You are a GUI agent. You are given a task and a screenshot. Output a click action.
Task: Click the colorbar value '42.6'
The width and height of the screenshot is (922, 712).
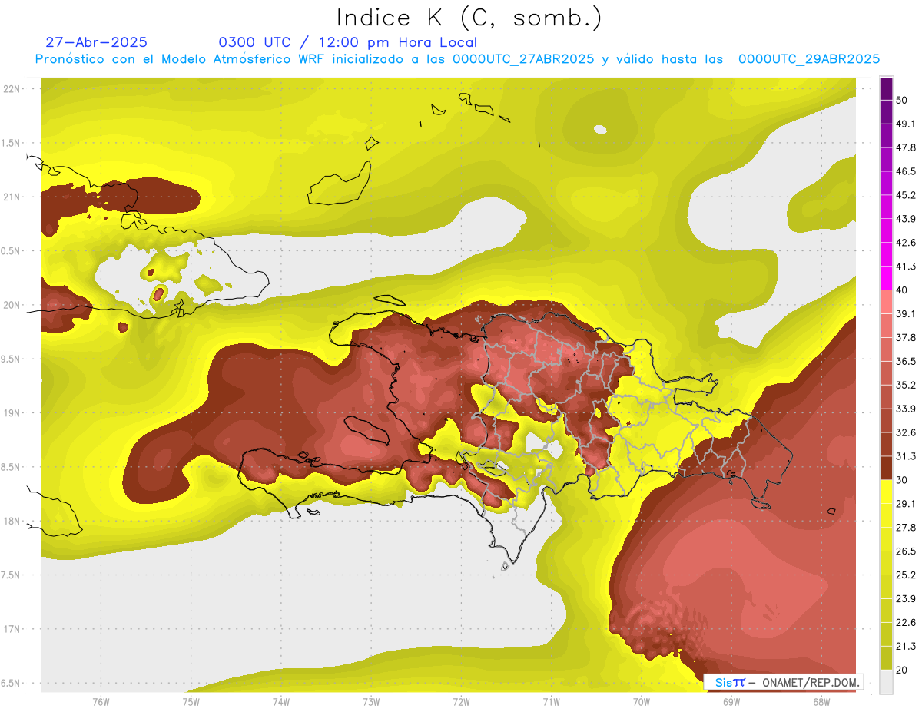point(906,243)
